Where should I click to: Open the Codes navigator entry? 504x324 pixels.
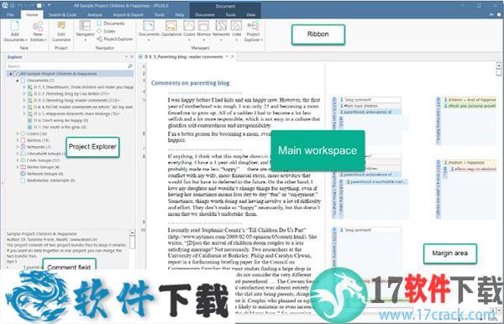(106, 31)
